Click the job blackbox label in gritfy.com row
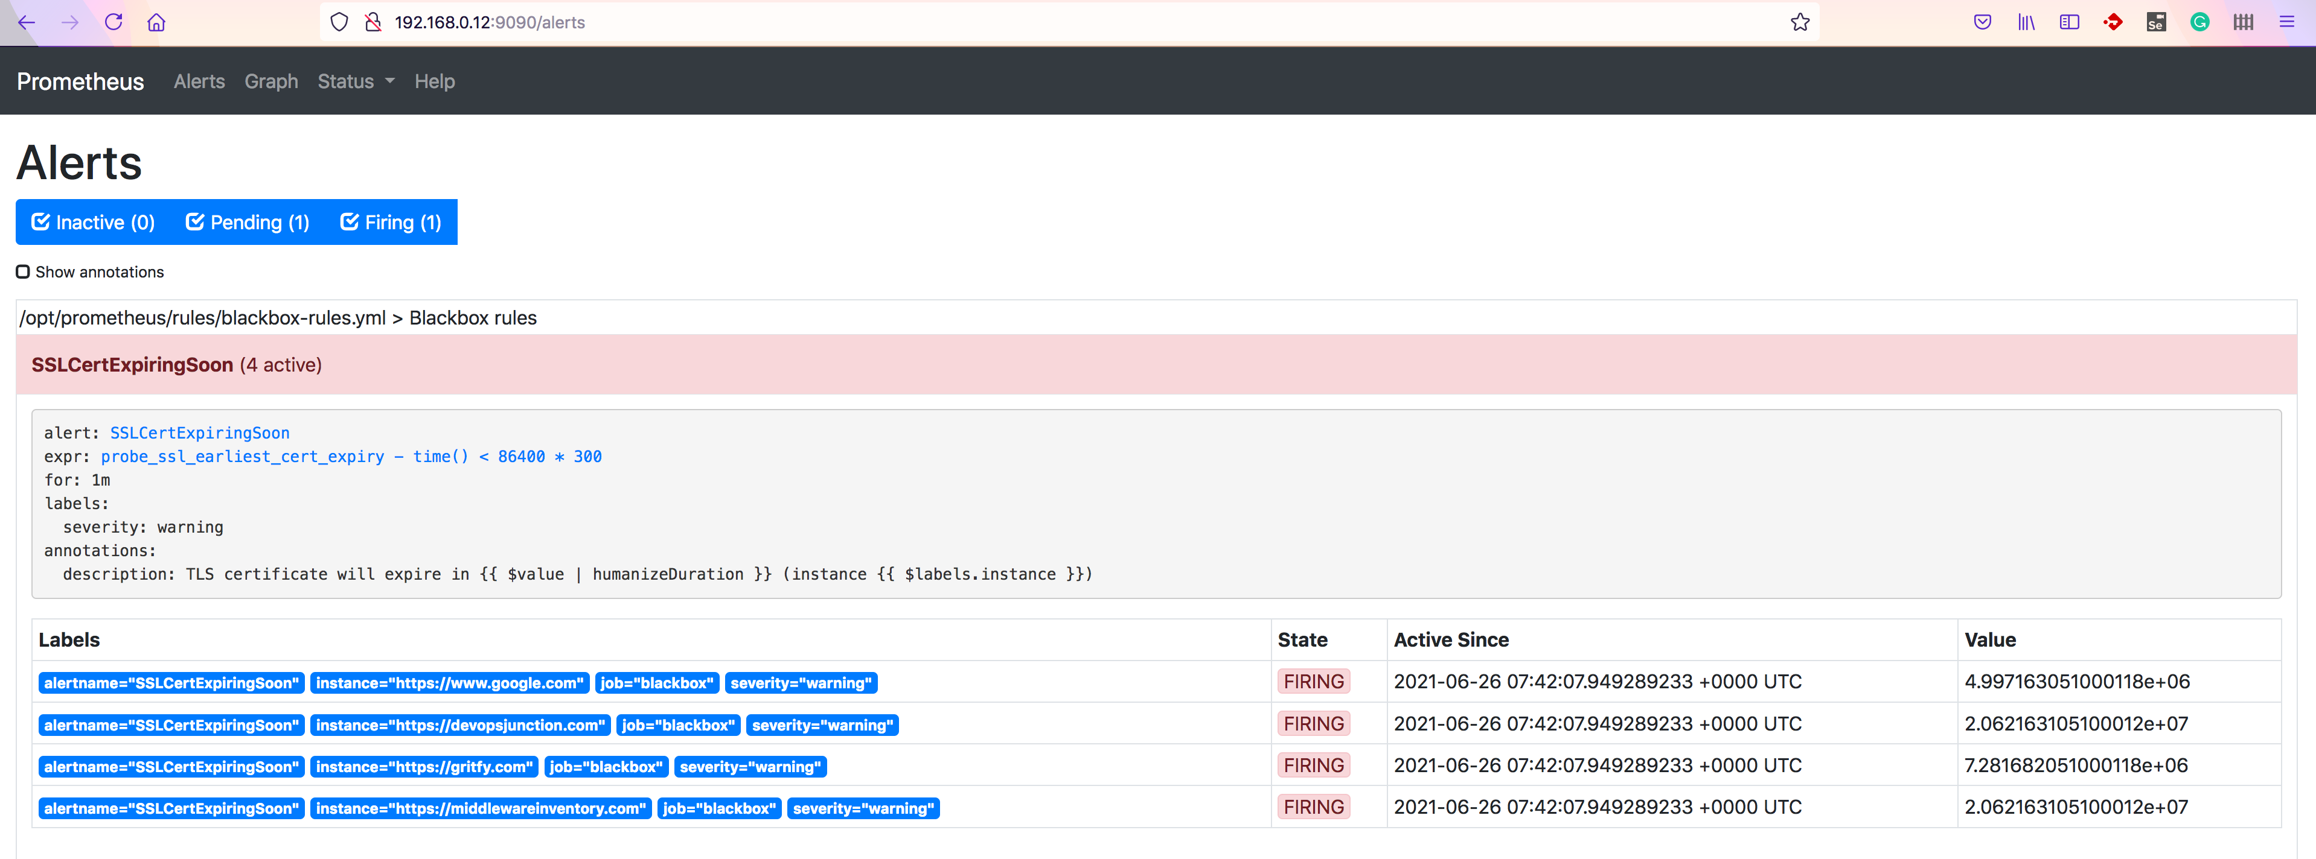2316x859 pixels. (606, 767)
